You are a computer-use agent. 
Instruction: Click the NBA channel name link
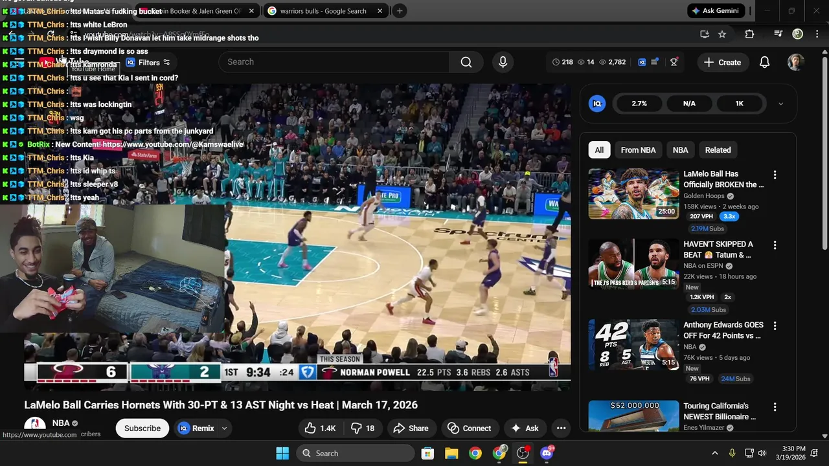point(61,423)
